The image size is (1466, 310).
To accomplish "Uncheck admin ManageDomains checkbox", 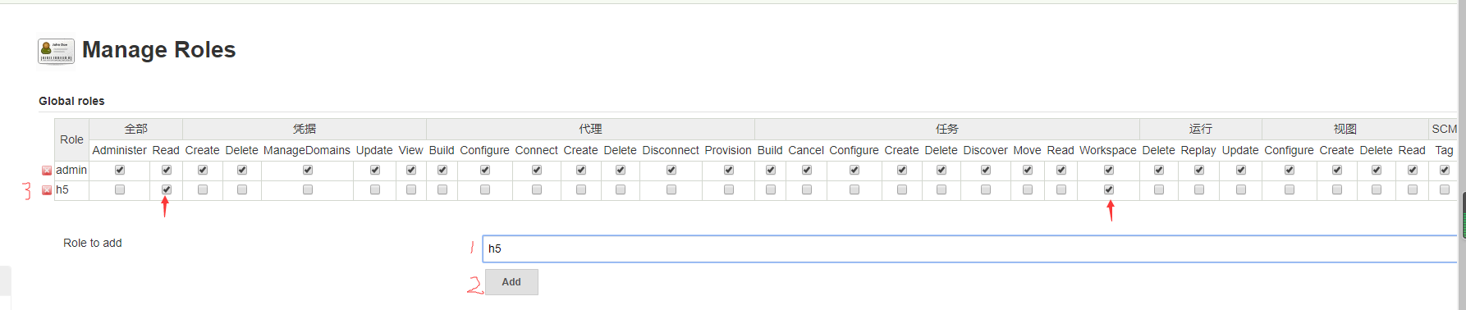I will coord(308,170).
